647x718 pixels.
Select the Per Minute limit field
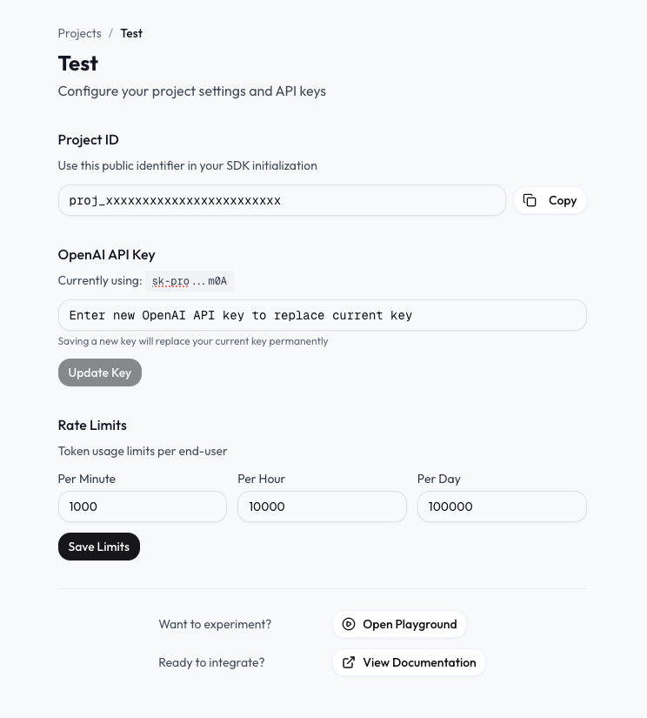[142, 507]
